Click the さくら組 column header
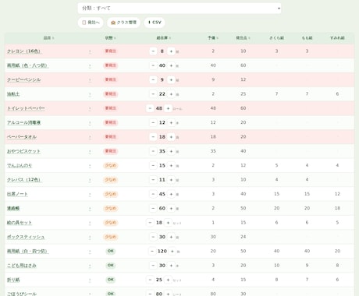359x296 pixels. click(276, 38)
